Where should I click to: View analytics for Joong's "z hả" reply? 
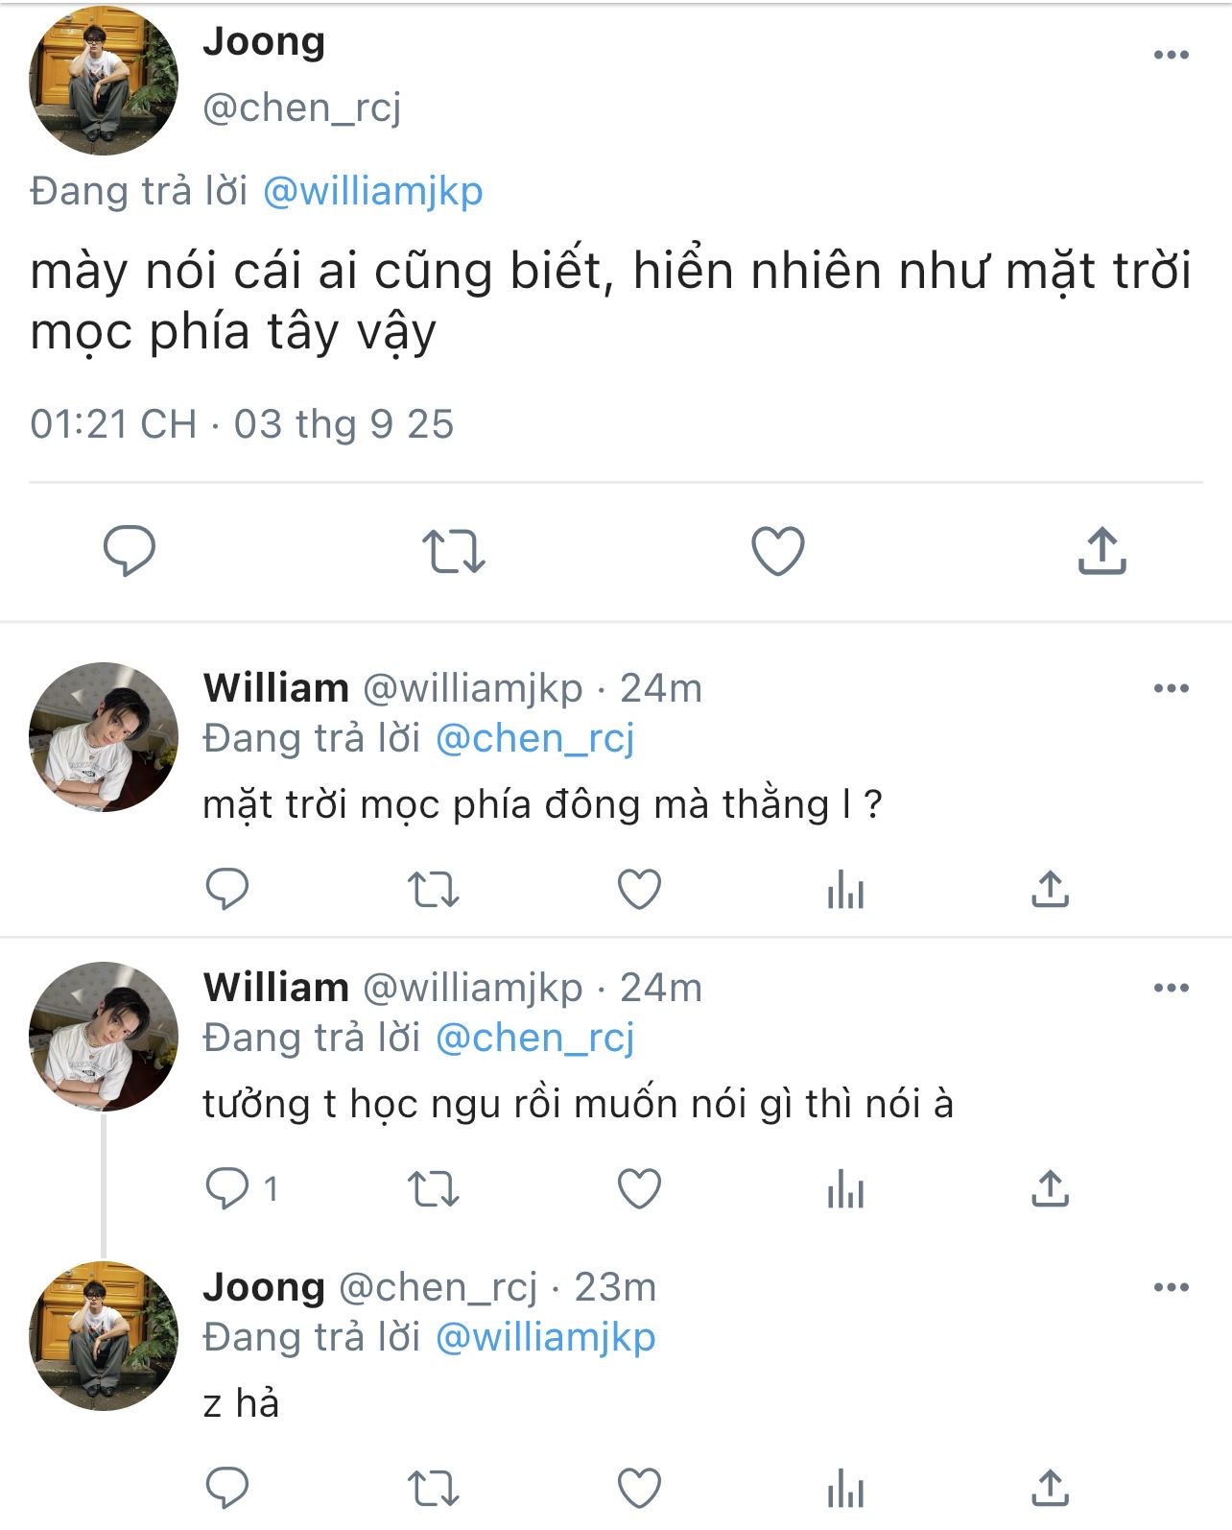[x=845, y=1489]
